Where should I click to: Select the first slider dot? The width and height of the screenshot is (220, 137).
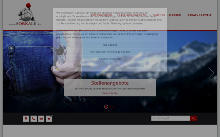(x=106, y=107)
